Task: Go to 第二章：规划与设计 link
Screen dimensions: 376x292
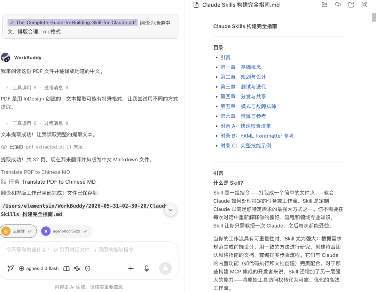Action: click(x=243, y=77)
